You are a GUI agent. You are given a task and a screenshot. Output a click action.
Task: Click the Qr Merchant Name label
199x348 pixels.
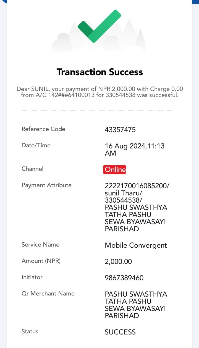[x=48, y=294]
